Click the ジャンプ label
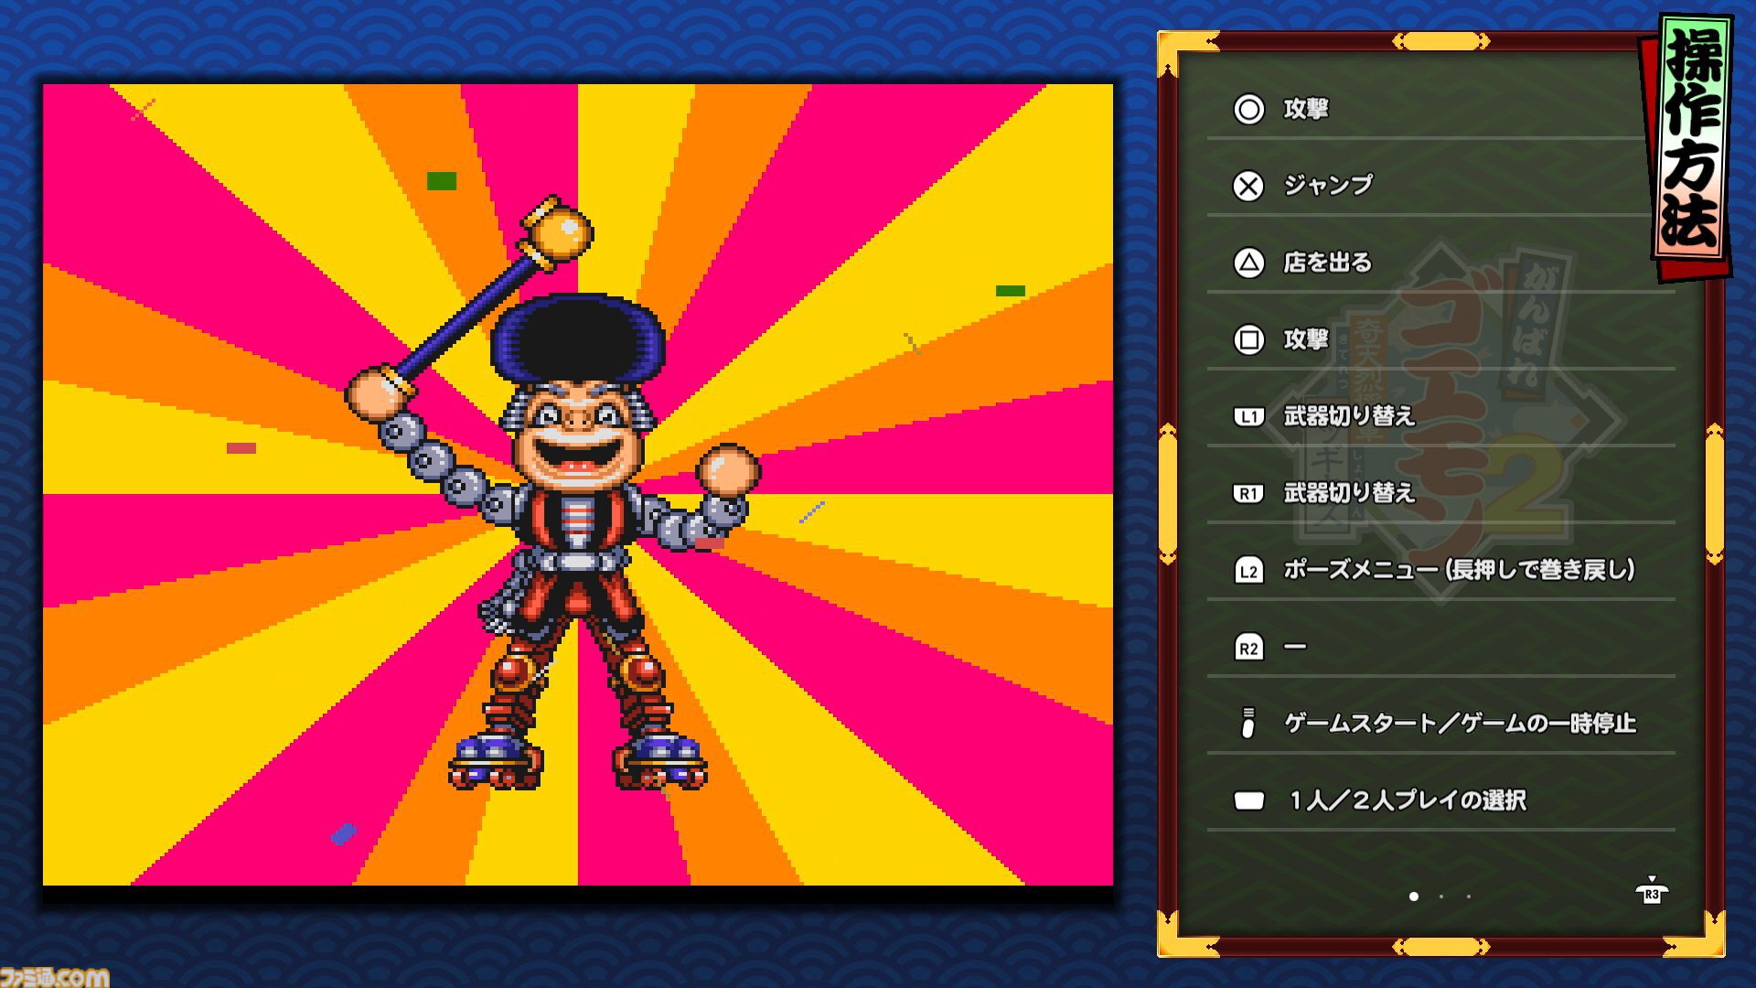This screenshot has height=988, width=1756. point(1328,186)
